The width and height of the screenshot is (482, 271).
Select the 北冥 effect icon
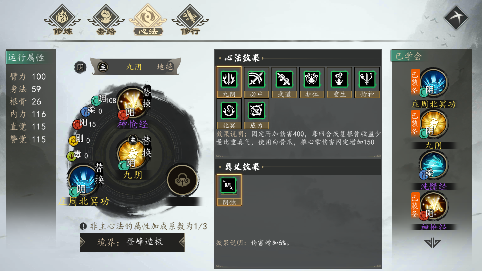(x=229, y=114)
